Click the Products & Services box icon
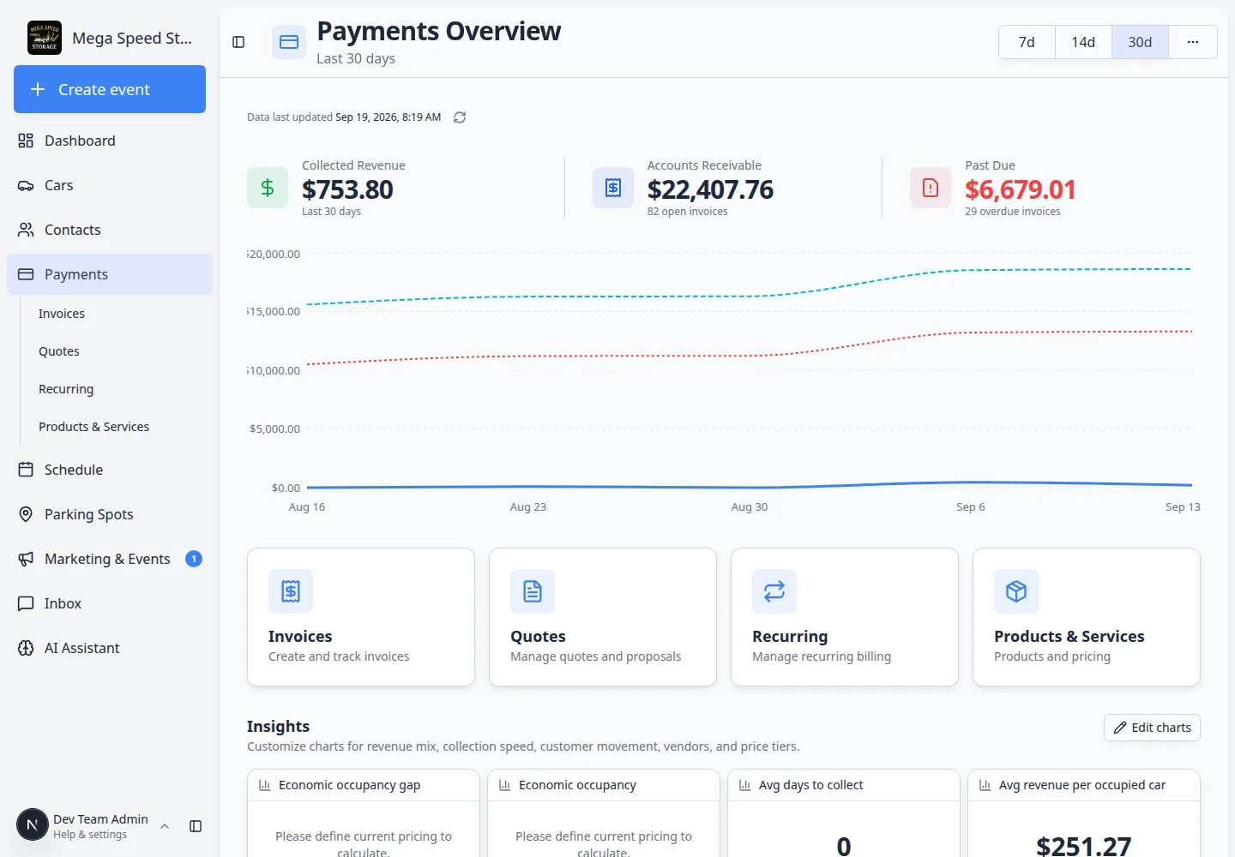This screenshot has height=857, width=1235. pos(1016,591)
